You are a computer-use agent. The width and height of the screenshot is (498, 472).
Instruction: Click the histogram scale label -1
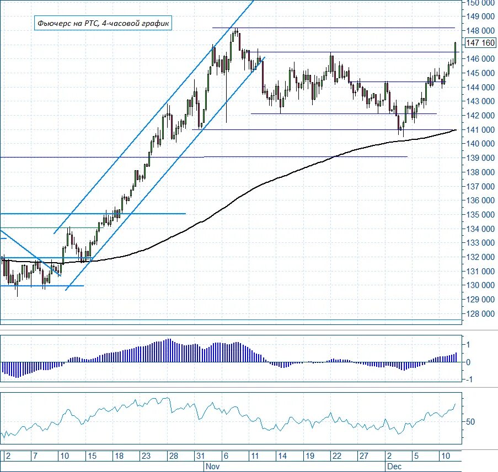pos(469,379)
